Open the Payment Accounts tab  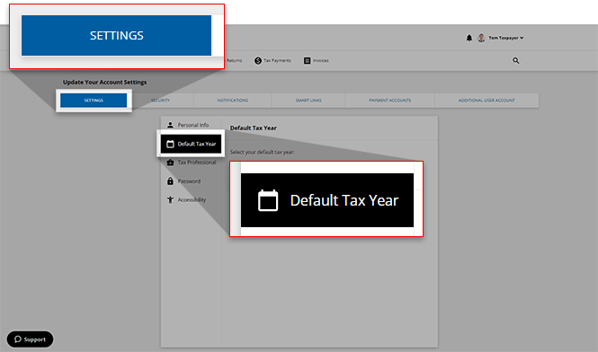tap(389, 101)
